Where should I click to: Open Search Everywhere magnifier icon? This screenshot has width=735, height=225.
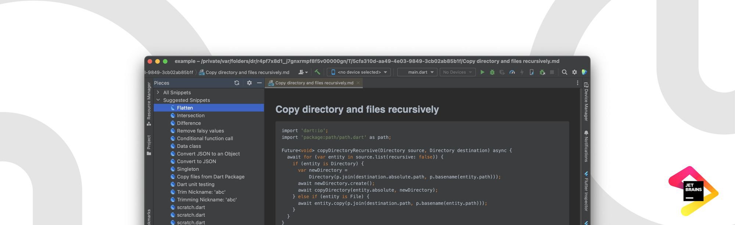coord(564,72)
